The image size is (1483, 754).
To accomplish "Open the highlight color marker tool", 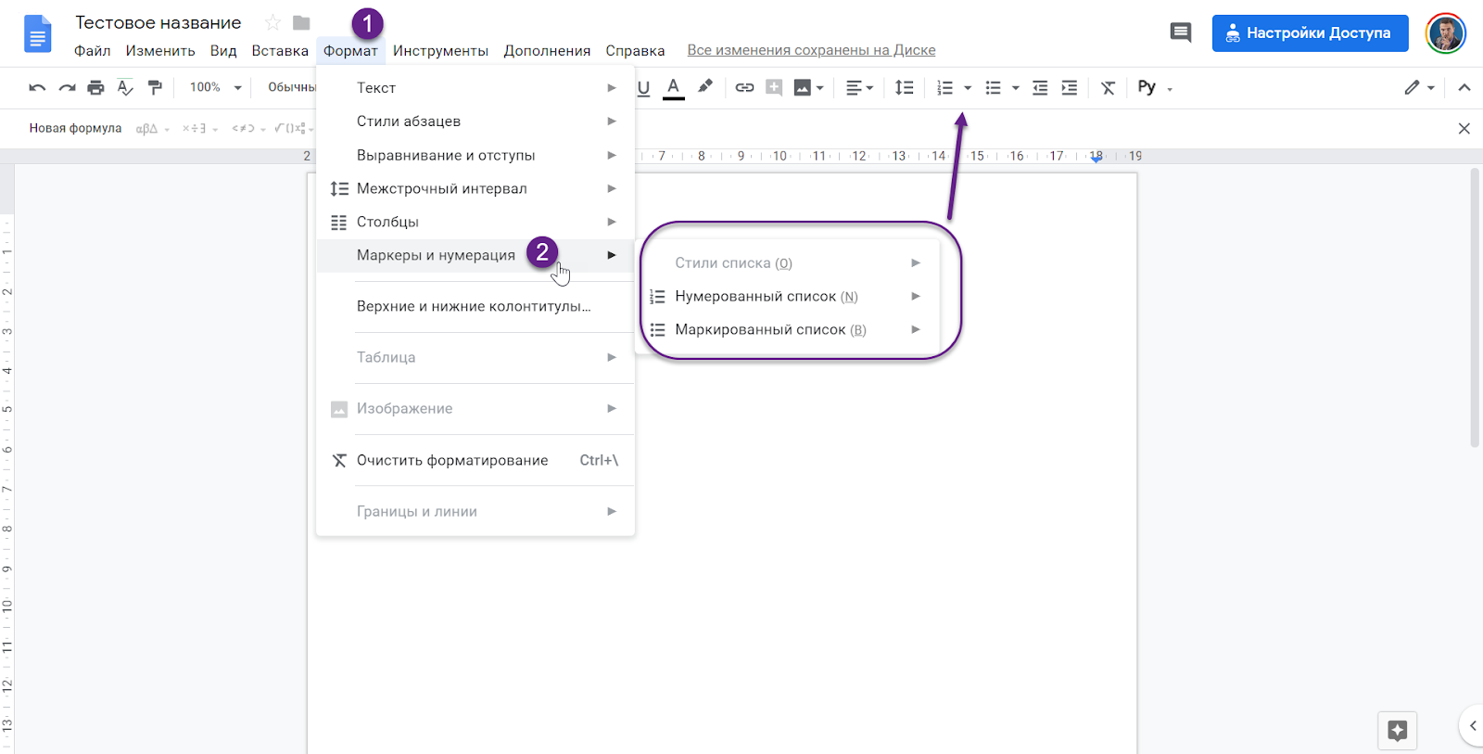I will [x=705, y=87].
